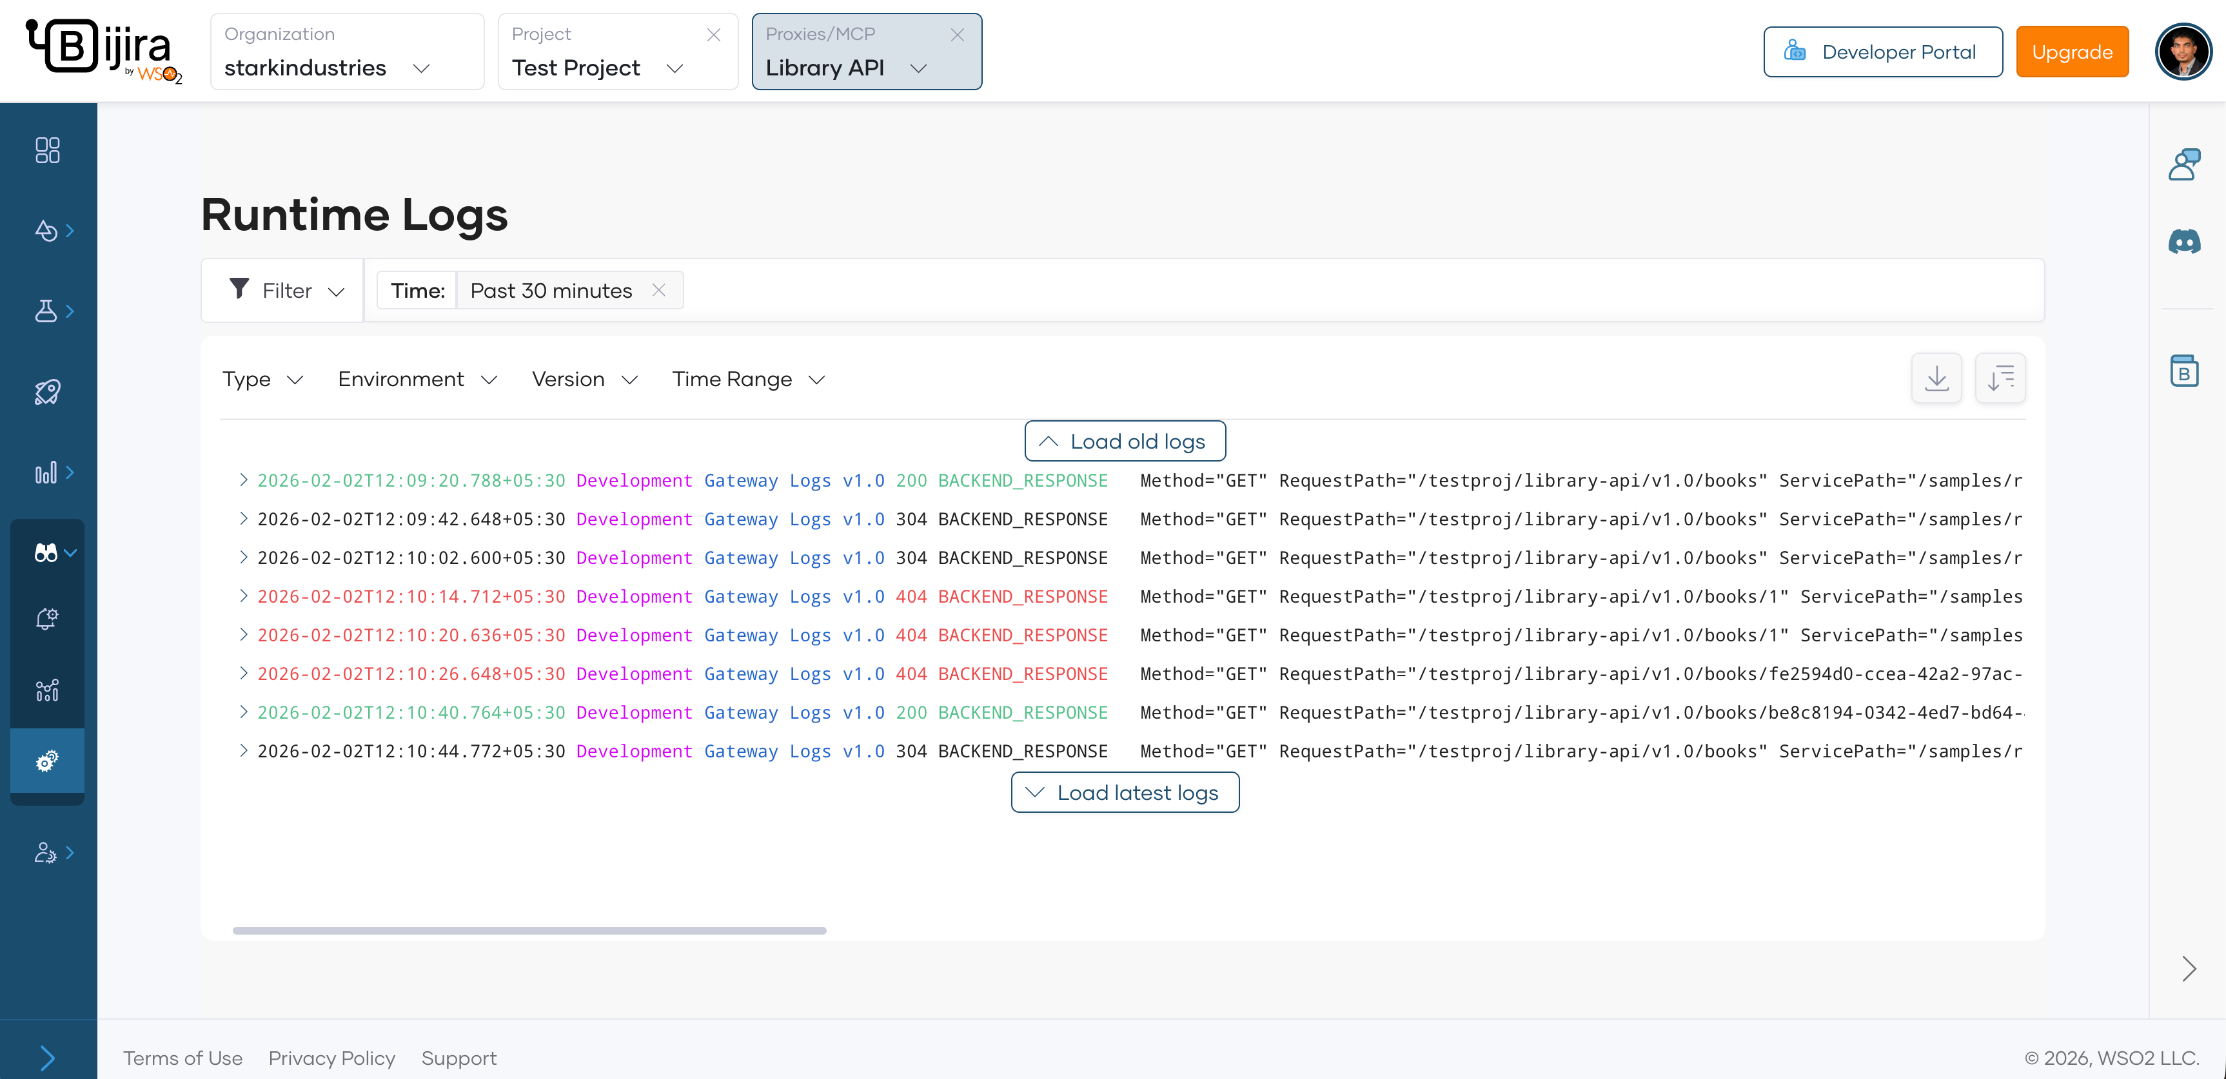The width and height of the screenshot is (2226, 1079).
Task: Remove the Past 30 minutes time filter
Action: (x=658, y=290)
